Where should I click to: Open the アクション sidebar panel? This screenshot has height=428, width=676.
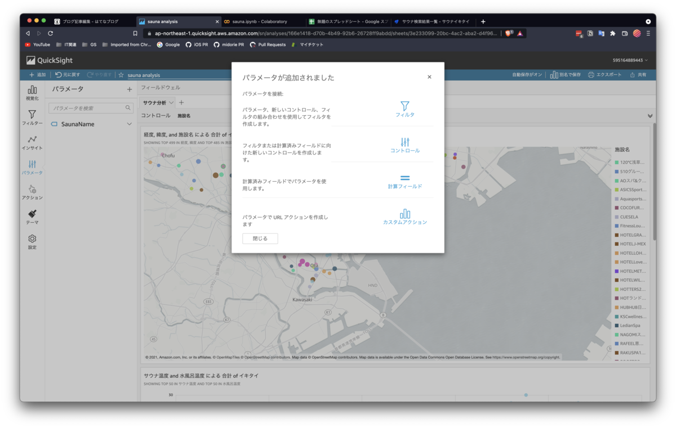click(32, 192)
